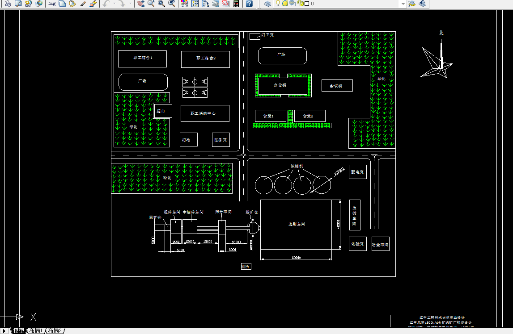513x334 pixels.
Task: Open Plot Preview
Action: click(x=18, y=4)
